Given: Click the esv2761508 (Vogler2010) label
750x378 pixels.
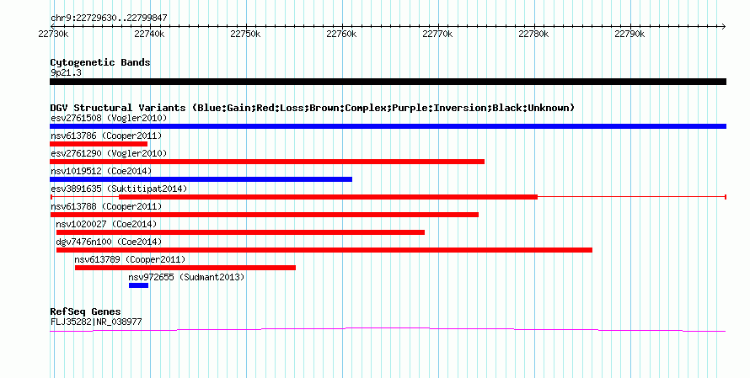Looking at the screenshot, I should 109,118.
